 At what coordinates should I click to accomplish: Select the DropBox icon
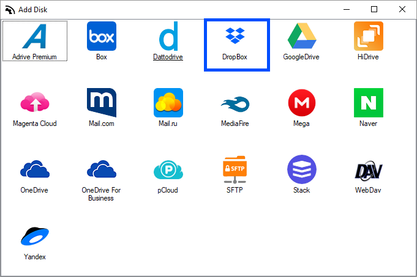point(235,35)
